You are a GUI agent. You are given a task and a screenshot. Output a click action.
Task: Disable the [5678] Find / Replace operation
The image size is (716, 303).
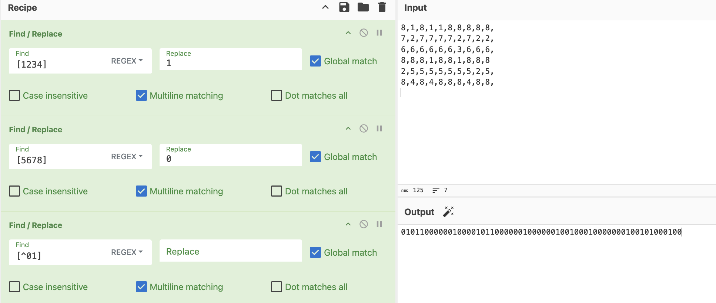364,129
